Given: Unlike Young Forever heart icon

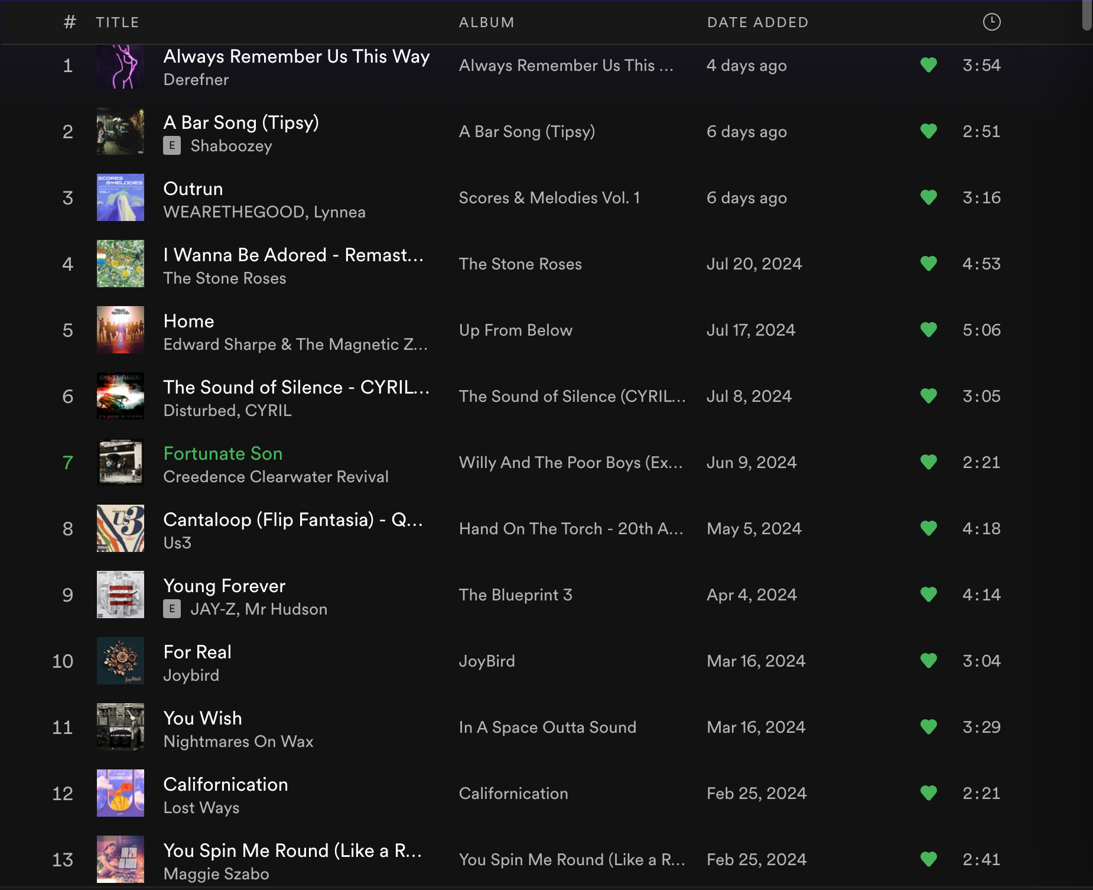Looking at the screenshot, I should tap(929, 595).
